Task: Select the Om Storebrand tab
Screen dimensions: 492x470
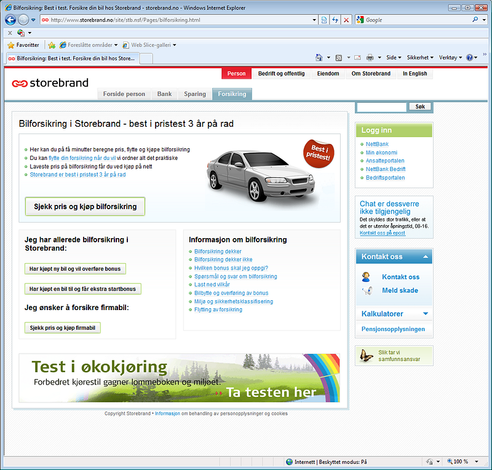Action: point(371,73)
